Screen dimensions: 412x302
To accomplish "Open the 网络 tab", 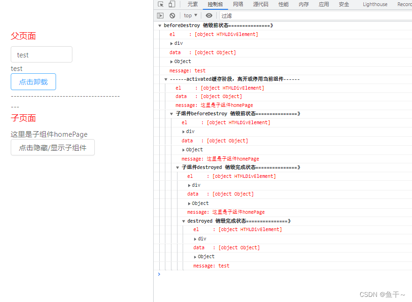I will click(x=238, y=5).
